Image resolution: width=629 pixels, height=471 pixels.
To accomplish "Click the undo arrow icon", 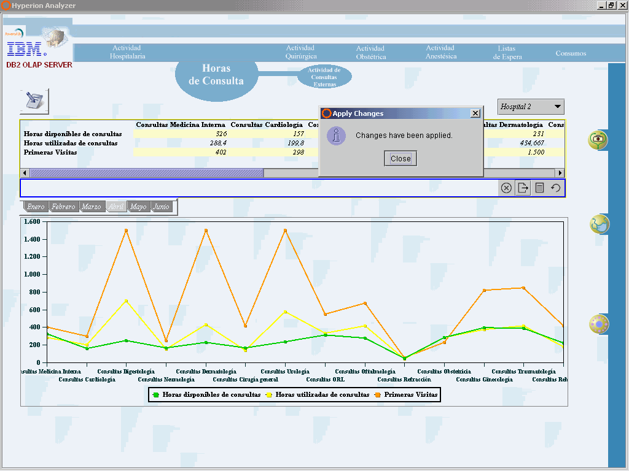I will (x=556, y=188).
